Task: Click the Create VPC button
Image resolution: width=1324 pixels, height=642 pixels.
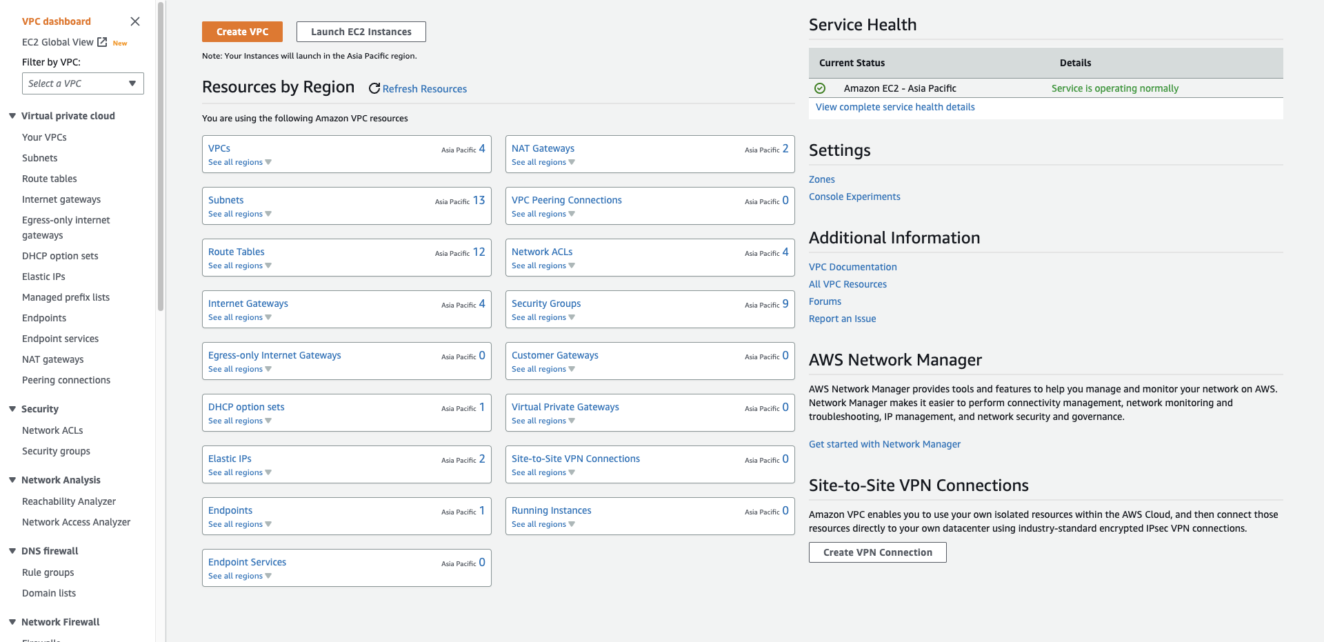Action: (x=242, y=32)
